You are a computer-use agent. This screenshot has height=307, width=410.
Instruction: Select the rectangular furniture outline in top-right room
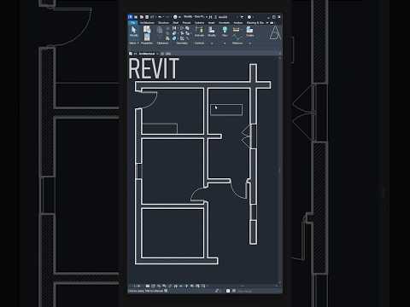coord(226,110)
